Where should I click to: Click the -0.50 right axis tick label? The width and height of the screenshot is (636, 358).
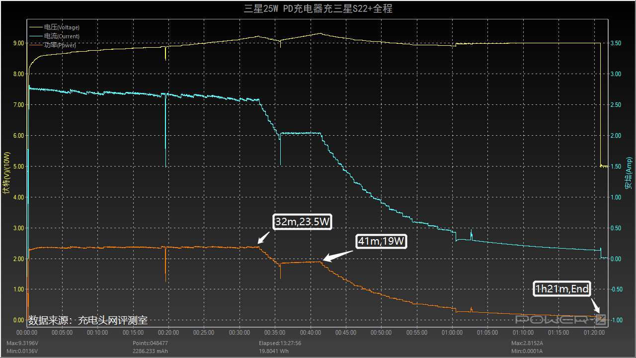pyautogui.click(x=616, y=289)
